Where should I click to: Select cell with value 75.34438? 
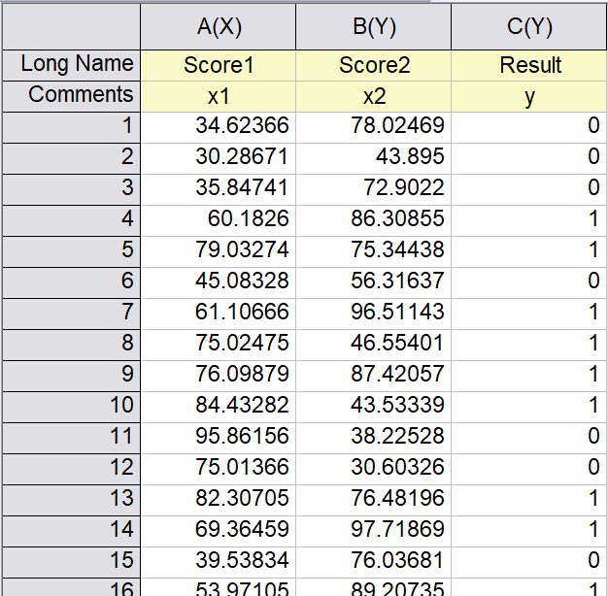[x=374, y=251]
